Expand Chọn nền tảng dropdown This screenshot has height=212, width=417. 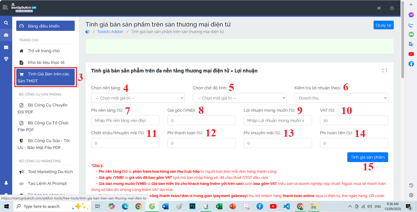coord(138,98)
